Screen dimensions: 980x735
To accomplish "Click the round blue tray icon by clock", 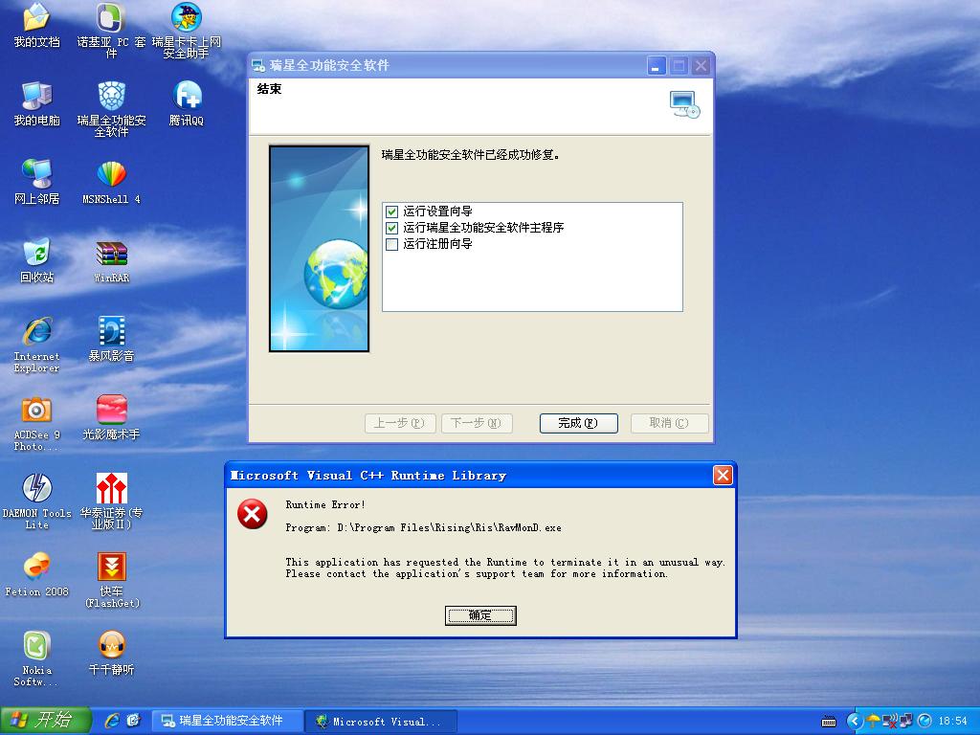I will pyautogui.click(x=925, y=722).
